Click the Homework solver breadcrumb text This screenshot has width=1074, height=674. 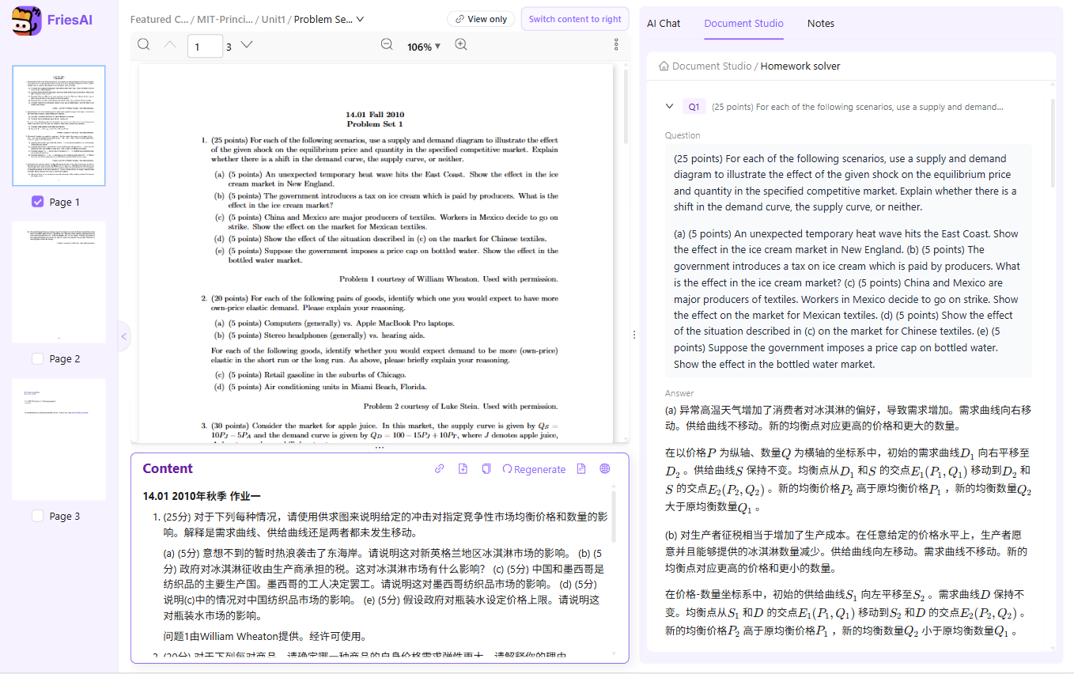tap(800, 66)
